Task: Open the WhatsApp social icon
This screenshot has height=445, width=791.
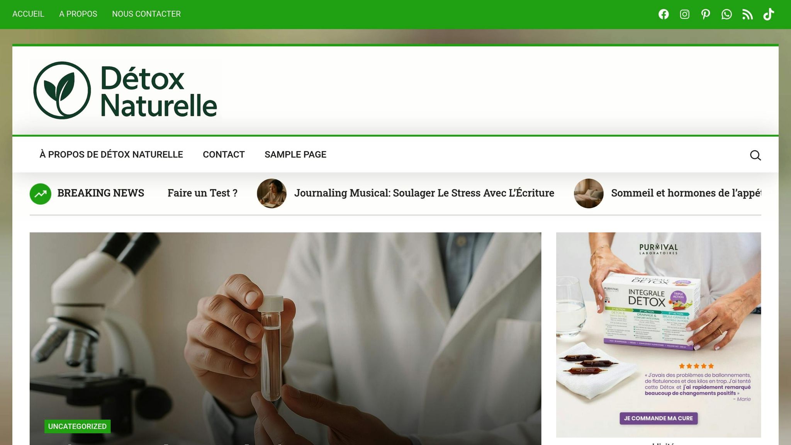Action: click(x=726, y=14)
